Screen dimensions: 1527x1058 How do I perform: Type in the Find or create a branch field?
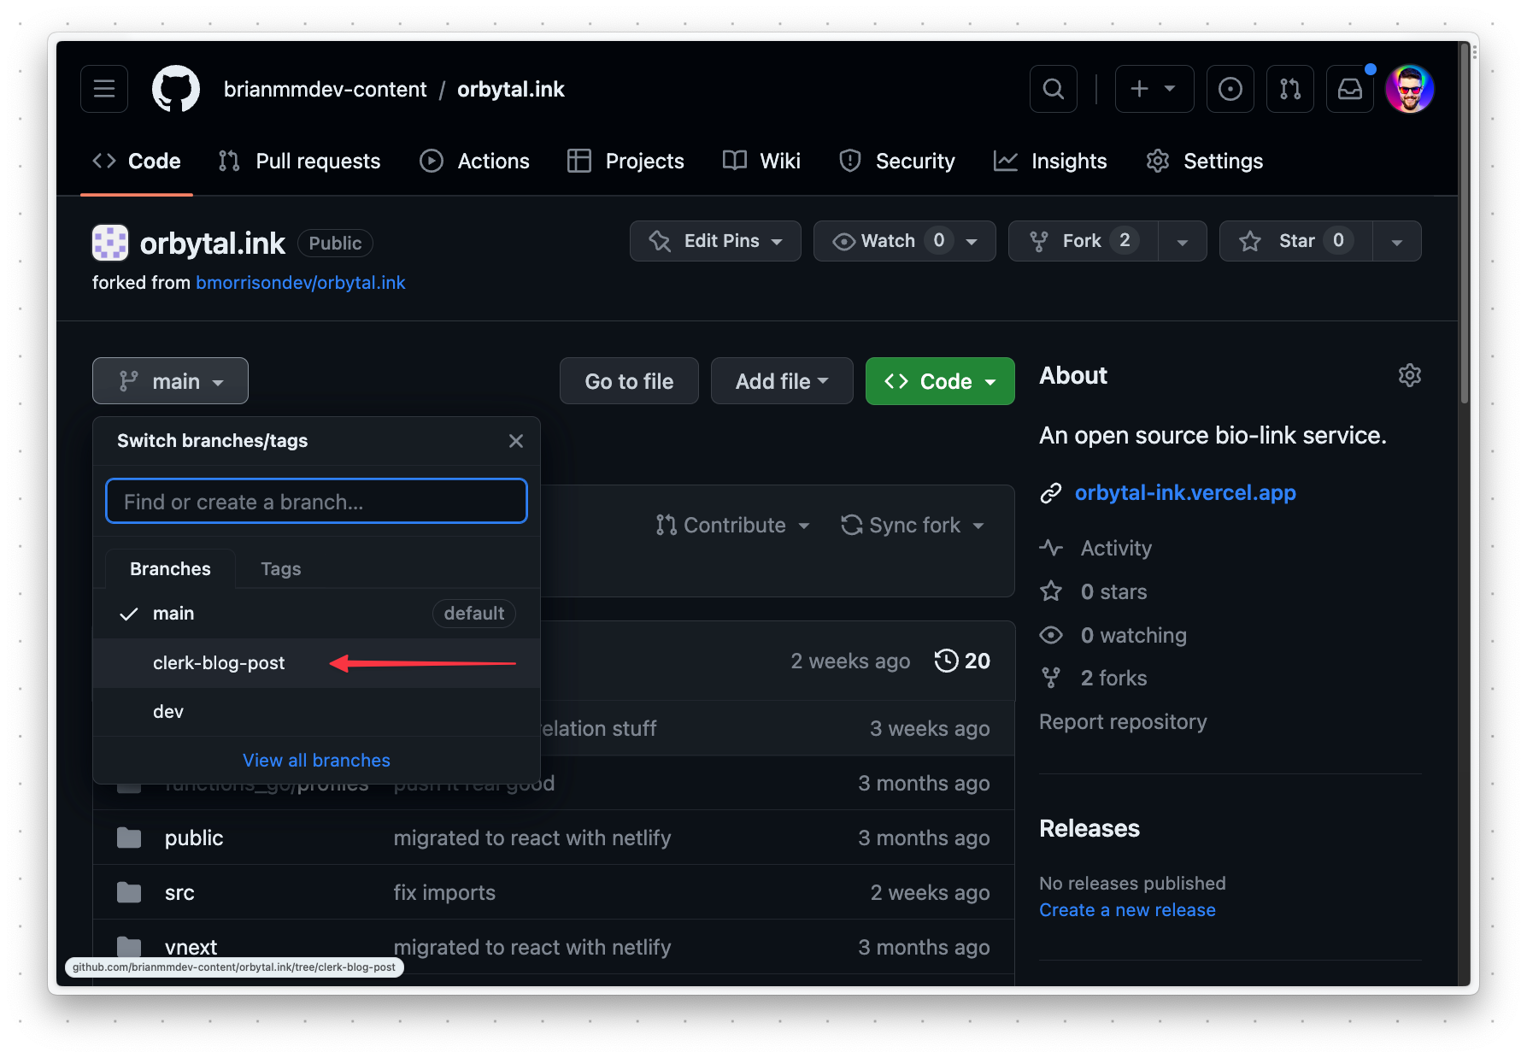click(315, 502)
